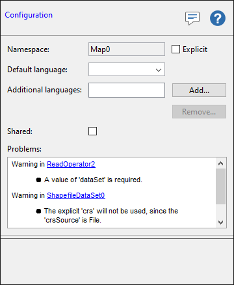Click the Problems scrollbar down arrow

point(221,223)
